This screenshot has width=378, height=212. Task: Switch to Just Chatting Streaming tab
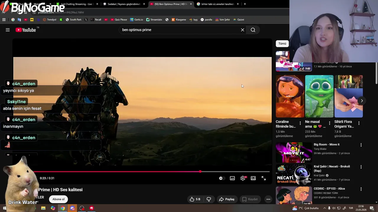77,4
